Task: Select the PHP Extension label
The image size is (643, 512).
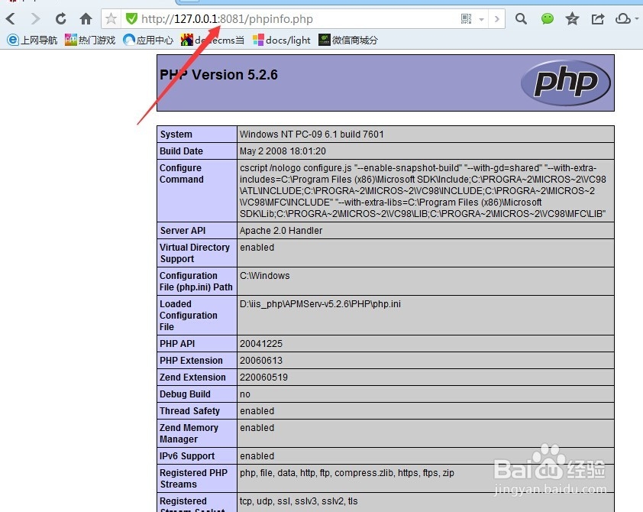Action: [191, 361]
